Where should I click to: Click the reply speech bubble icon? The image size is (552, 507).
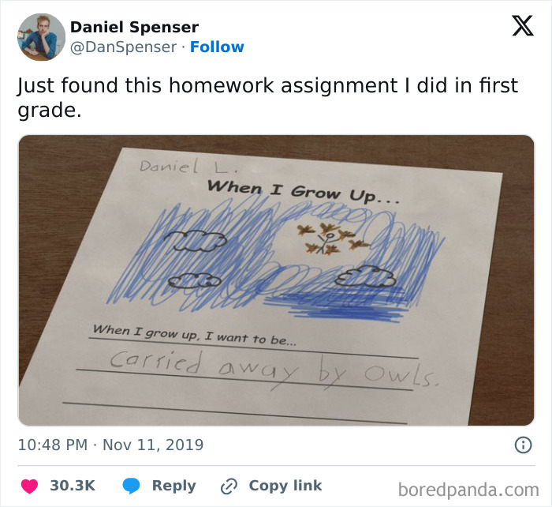click(131, 486)
